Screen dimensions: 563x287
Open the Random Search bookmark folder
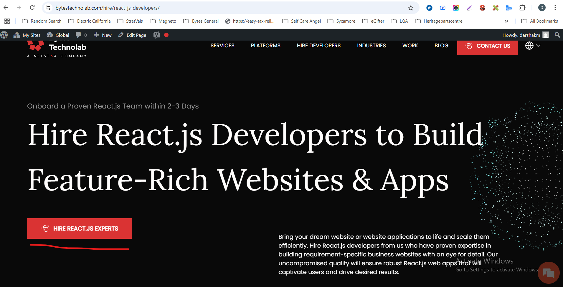(42, 21)
